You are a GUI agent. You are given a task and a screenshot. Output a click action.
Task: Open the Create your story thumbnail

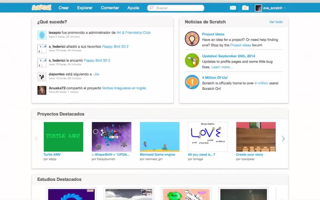(256, 137)
